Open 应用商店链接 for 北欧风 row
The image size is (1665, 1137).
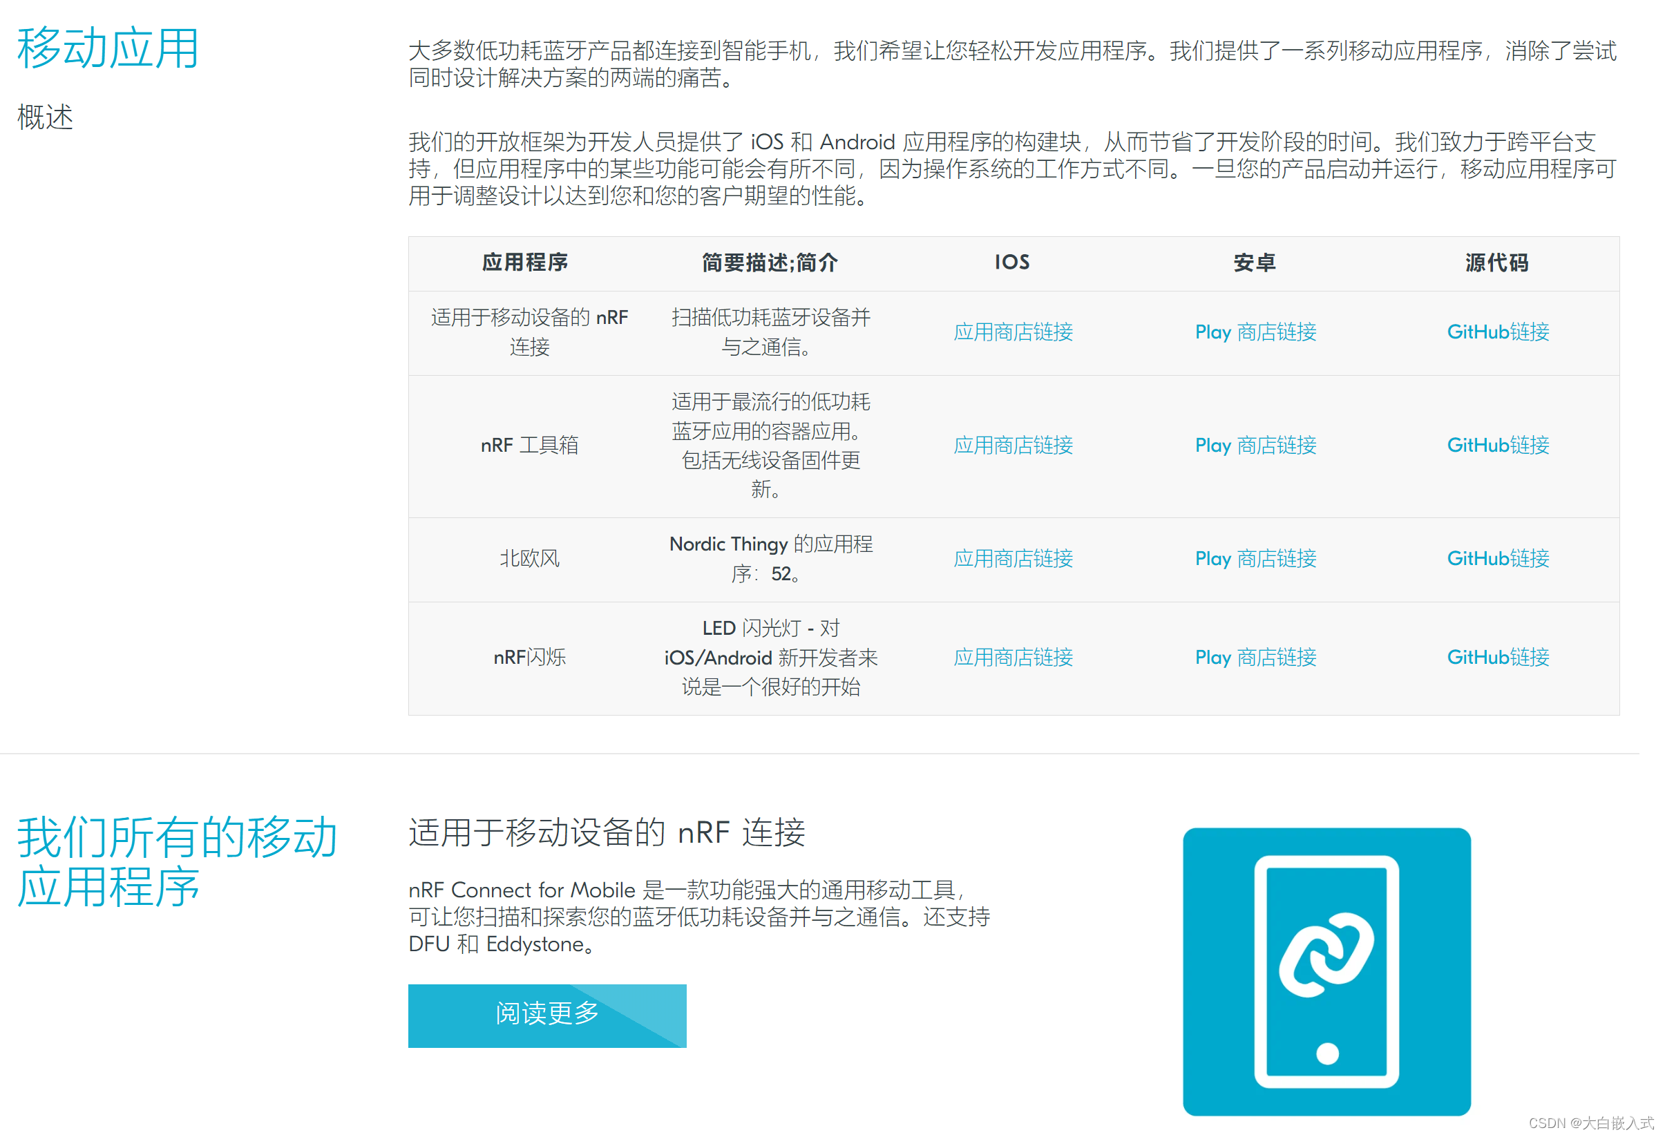(x=1012, y=558)
